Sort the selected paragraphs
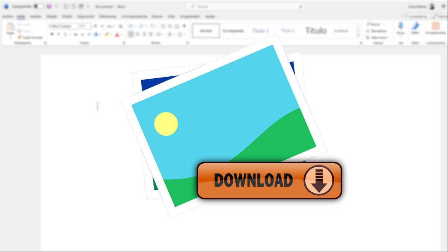The image size is (448, 252). pos(177,26)
